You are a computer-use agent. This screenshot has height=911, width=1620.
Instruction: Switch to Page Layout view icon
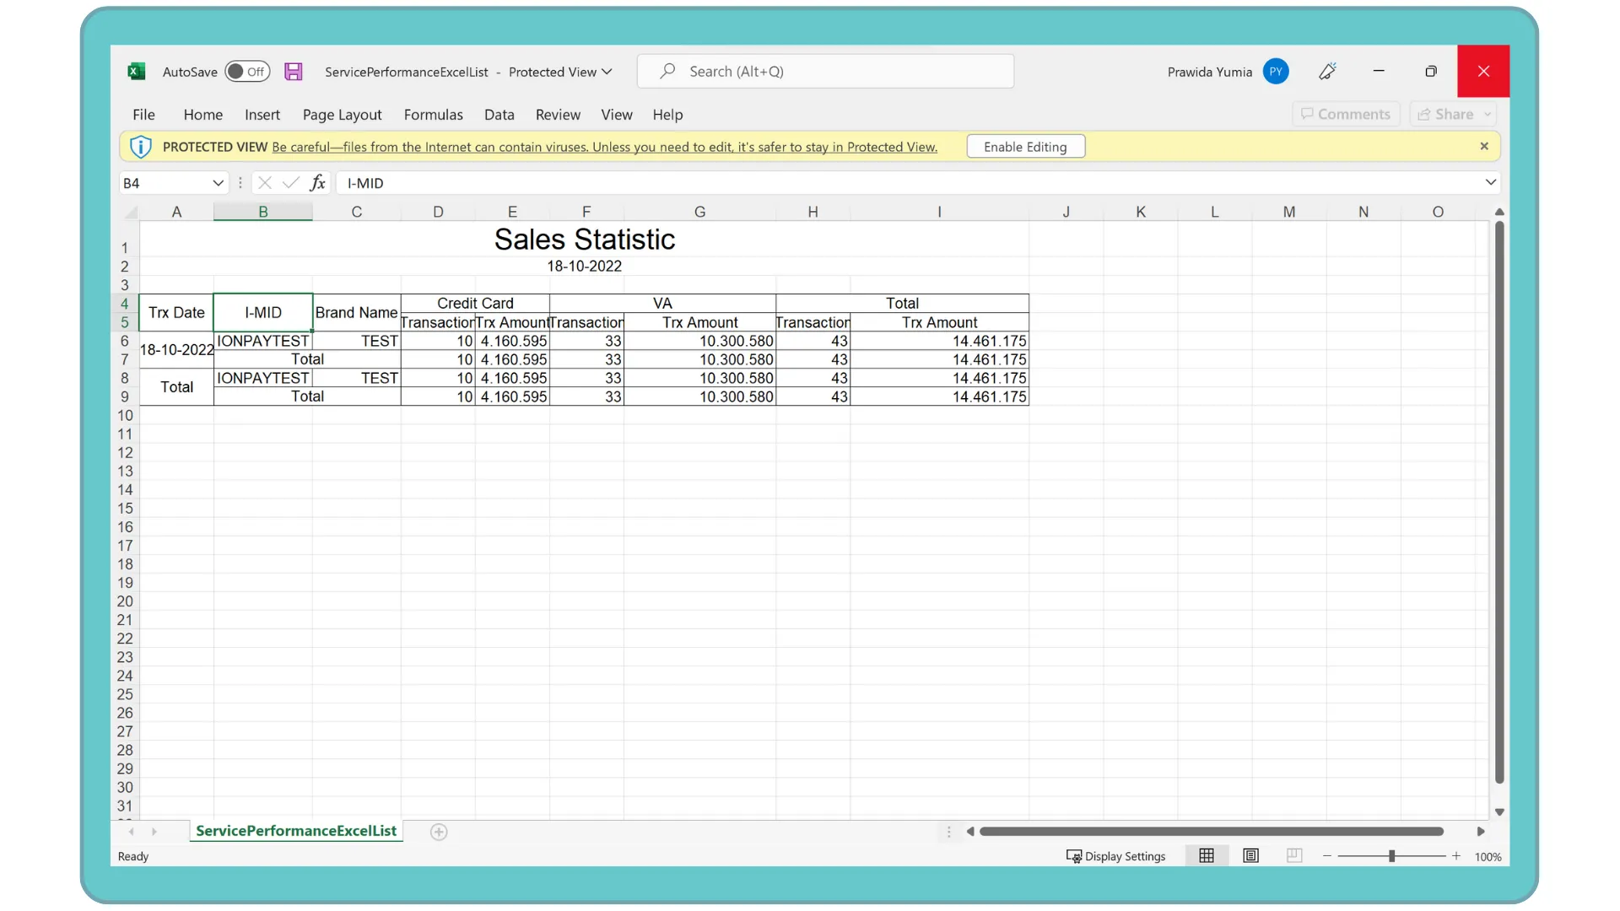tap(1250, 856)
